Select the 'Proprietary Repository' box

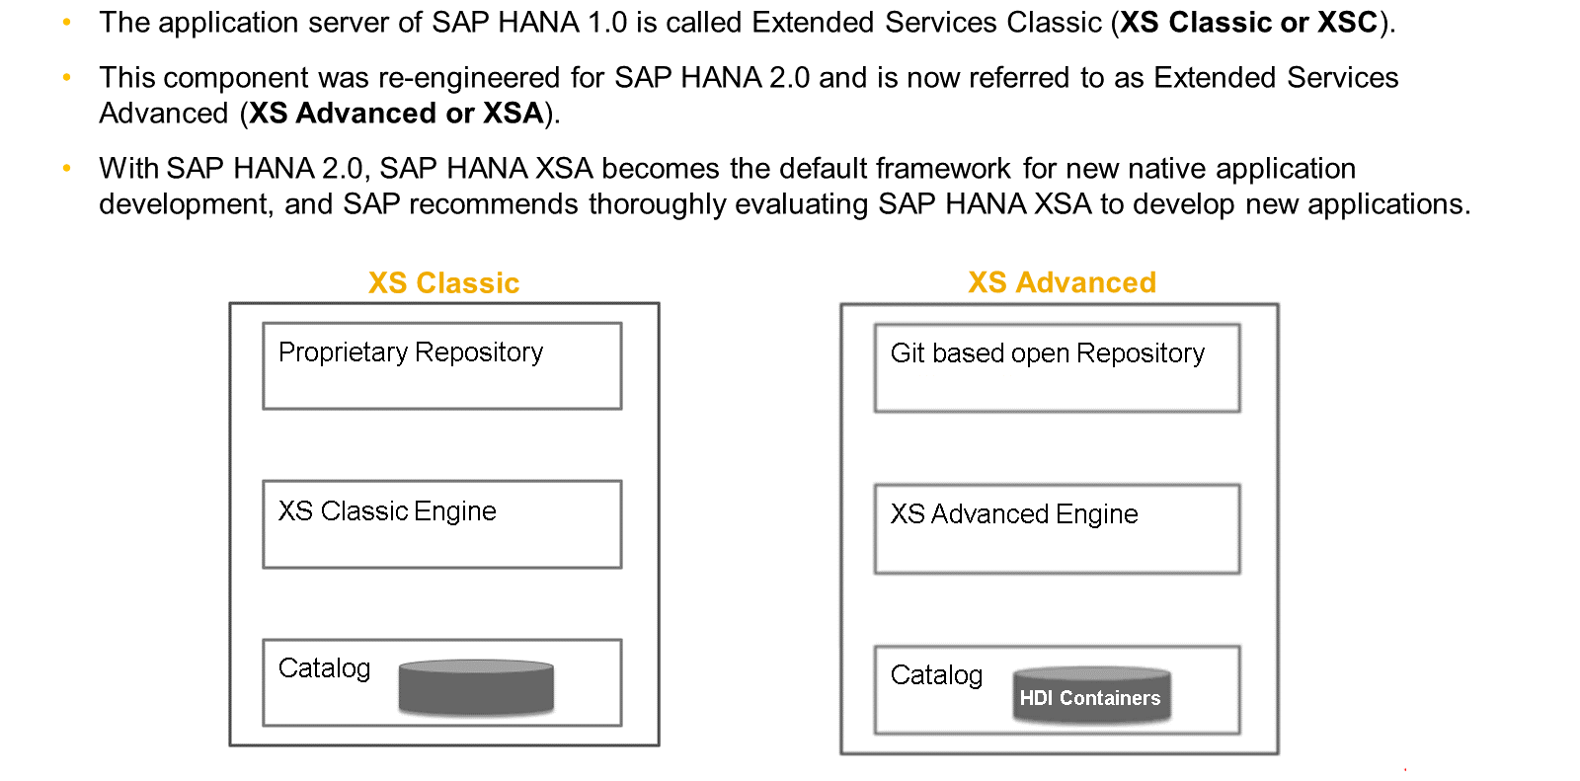point(442,366)
